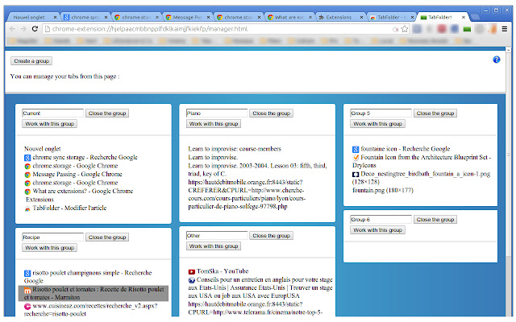
Task: Switch to the Extensions browser tab
Action: pos(339,18)
